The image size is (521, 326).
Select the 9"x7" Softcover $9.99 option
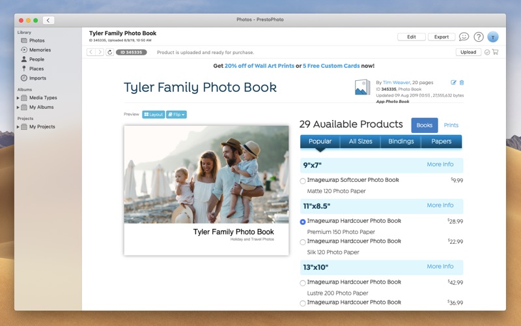(302, 181)
